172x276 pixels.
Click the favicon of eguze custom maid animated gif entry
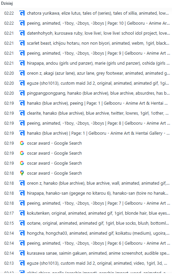[22, 83]
